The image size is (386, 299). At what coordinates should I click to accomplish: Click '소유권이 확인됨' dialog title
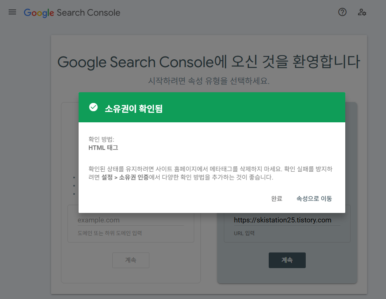tap(134, 109)
